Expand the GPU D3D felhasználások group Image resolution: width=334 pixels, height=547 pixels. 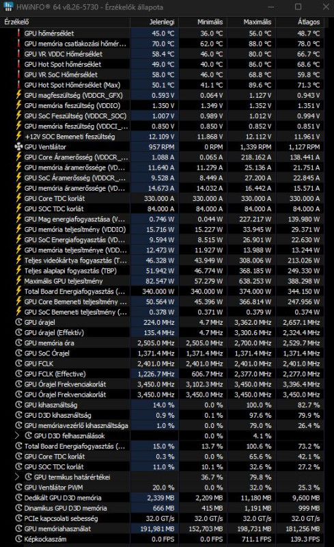coord(18,436)
